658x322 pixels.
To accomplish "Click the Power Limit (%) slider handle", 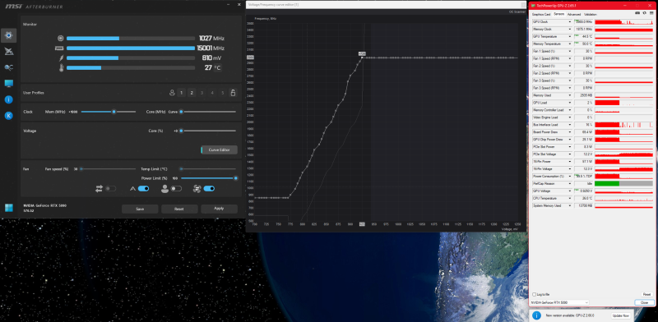I will tap(235, 178).
